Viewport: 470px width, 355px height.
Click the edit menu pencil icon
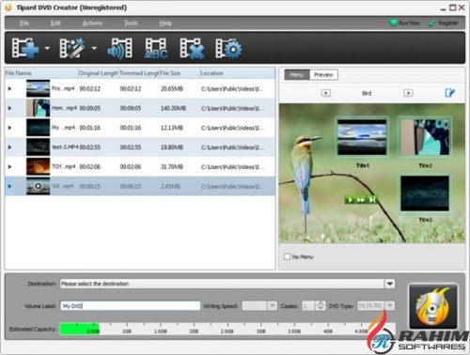point(449,93)
